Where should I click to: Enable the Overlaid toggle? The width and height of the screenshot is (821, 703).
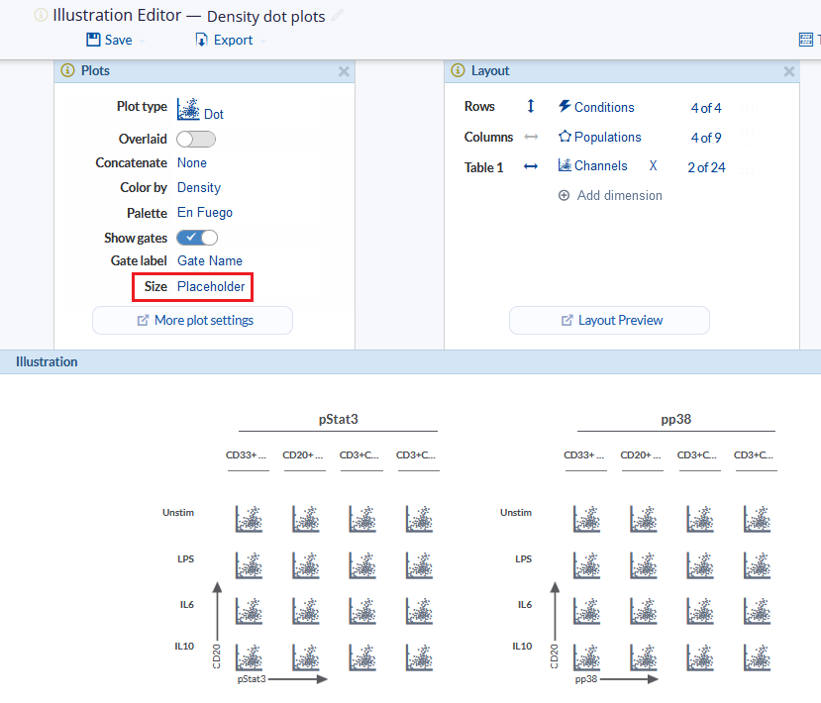coord(195,140)
